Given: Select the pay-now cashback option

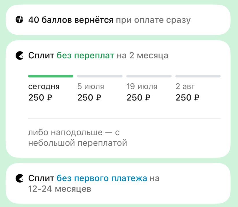Looking at the screenshot, I should pyautogui.click(x=119, y=20).
